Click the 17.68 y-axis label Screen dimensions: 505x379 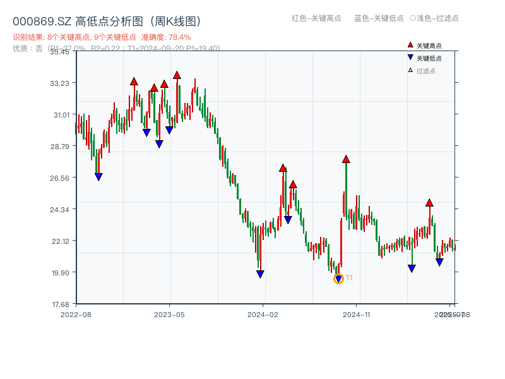click(61, 304)
